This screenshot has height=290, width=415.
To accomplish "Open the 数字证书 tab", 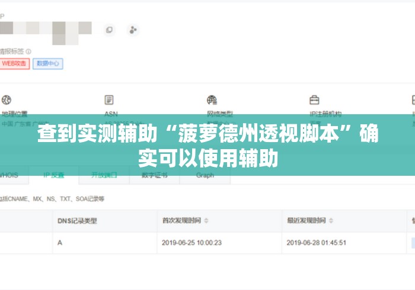I will click(154, 175).
